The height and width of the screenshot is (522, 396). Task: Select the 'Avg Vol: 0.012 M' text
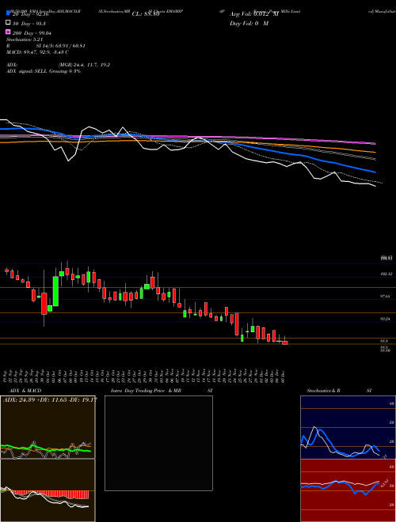254,14
